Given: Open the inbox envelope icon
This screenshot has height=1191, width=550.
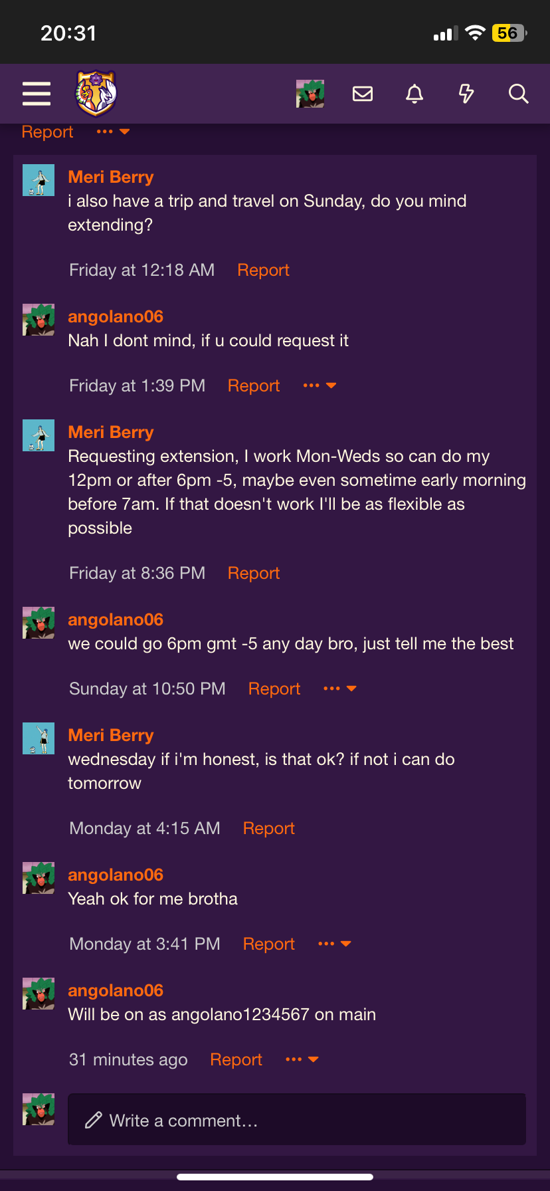Looking at the screenshot, I should [363, 94].
